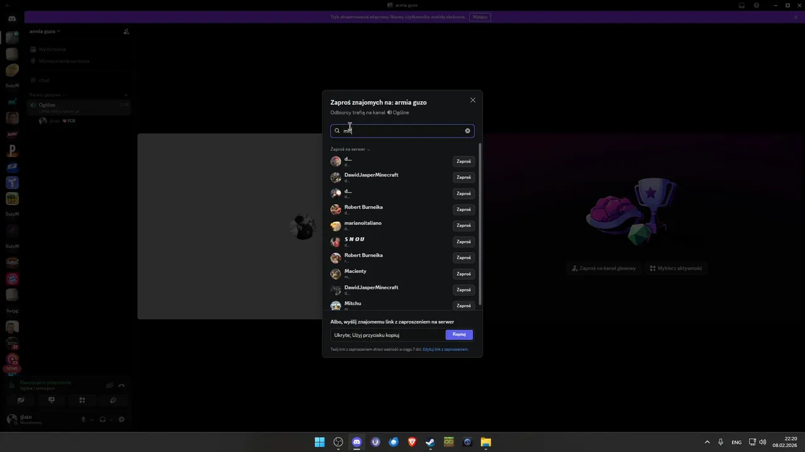
Task: Invite marianoitaliano with the Zaproś button
Action: (464, 225)
